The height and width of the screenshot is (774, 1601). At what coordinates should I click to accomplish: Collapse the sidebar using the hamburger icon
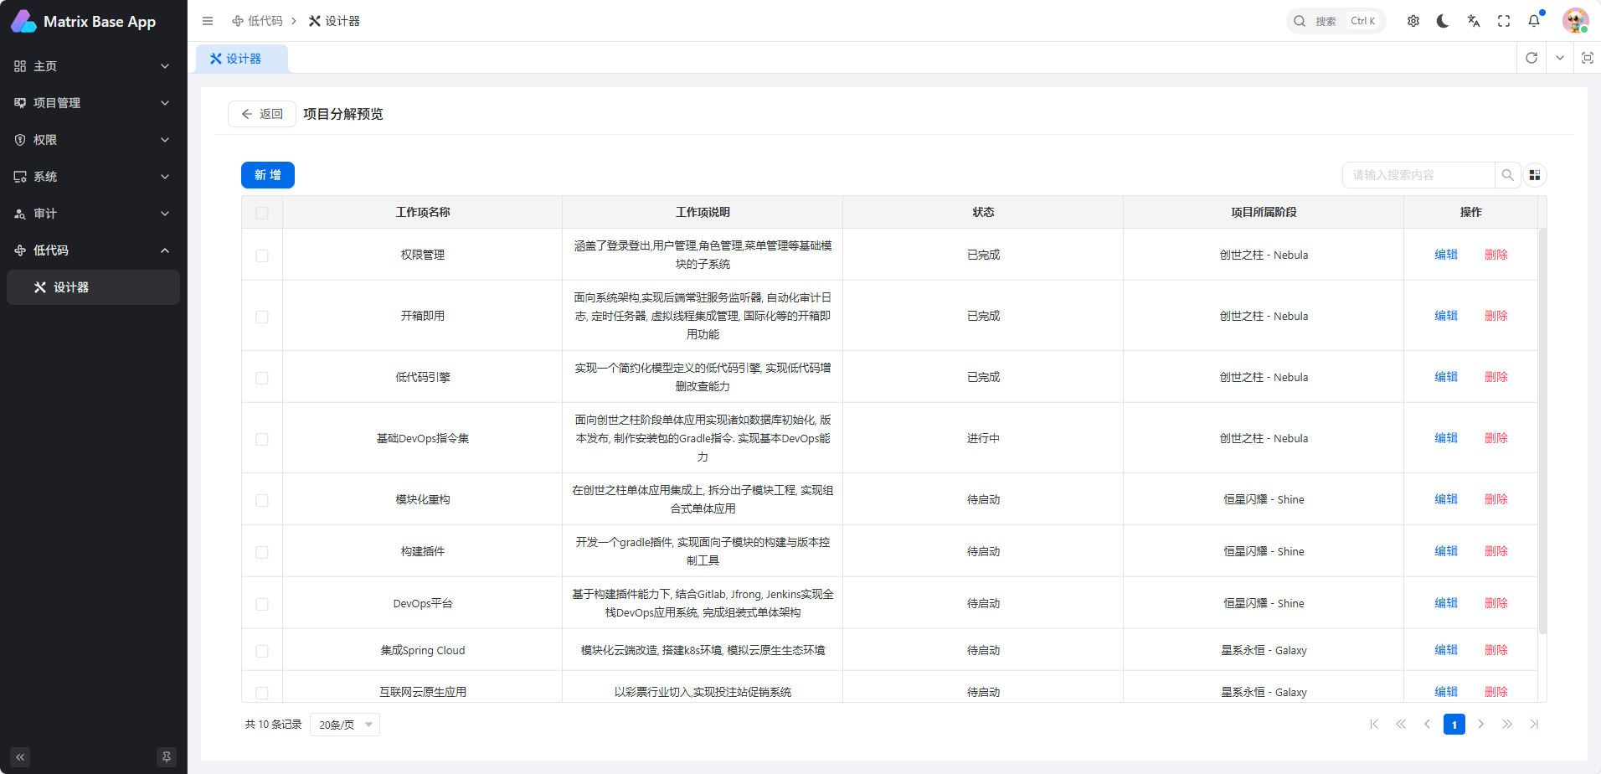[208, 21]
